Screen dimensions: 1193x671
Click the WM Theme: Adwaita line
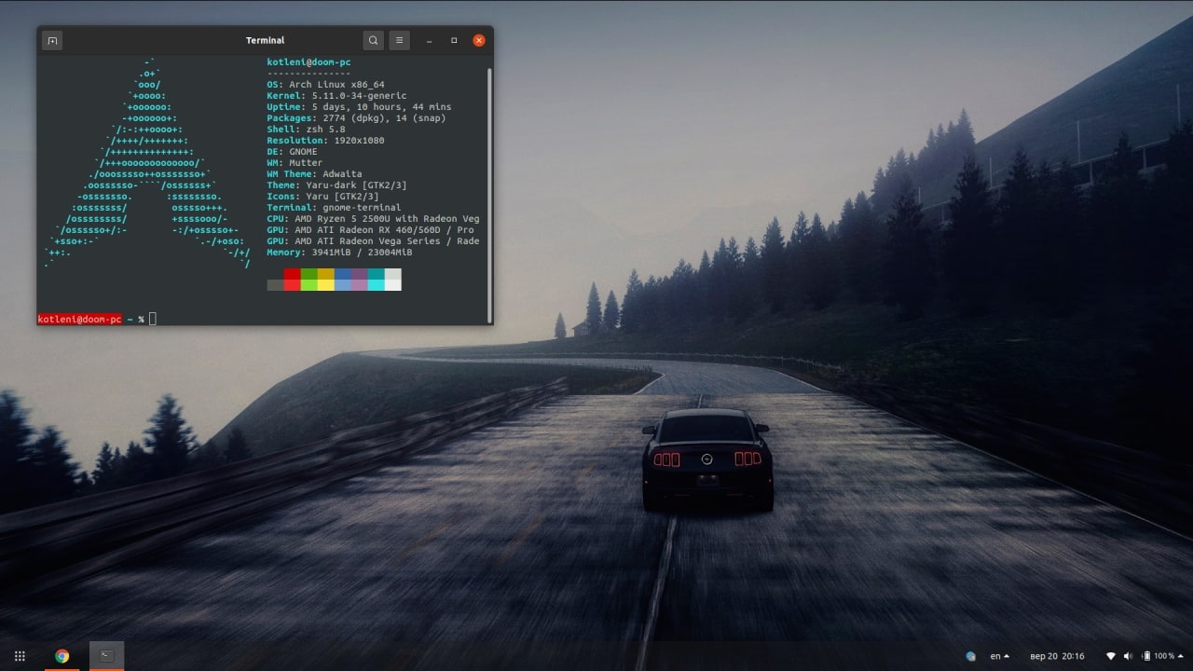coord(314,174)
